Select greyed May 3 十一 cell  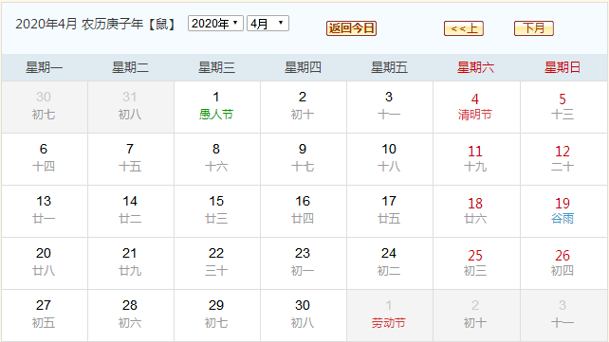pyautogui.click(x=563, y=315)
